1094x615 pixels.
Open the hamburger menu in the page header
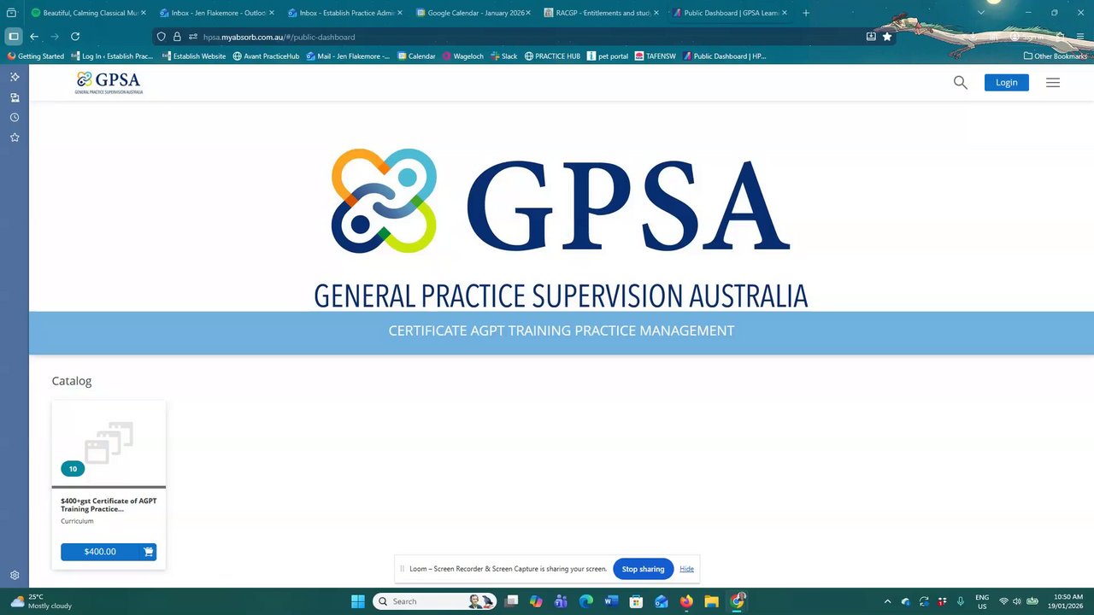coord(1053,82)
